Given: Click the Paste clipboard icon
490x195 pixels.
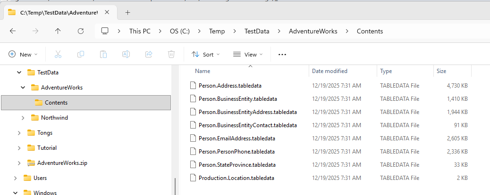Looking at the screenshot, I should [x=103, y=54].
